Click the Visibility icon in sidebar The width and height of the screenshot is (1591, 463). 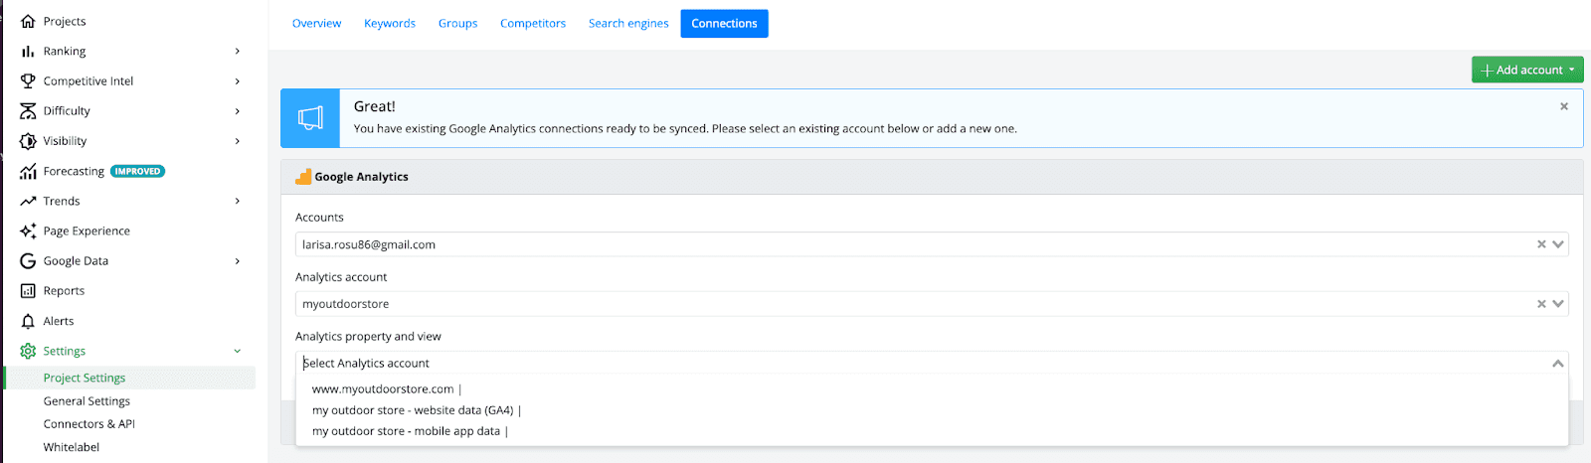point(28,141)
